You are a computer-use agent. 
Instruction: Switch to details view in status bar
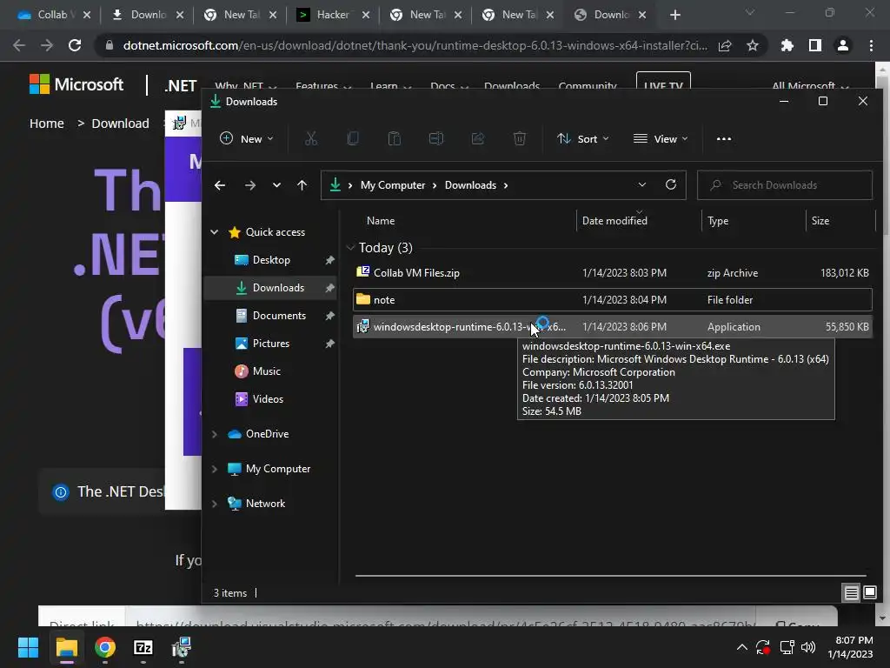(x=852, y=593)
